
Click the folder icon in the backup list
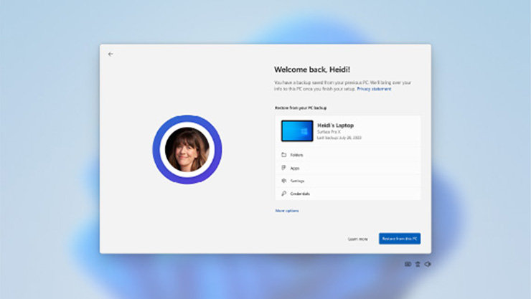tap(283, 155)
